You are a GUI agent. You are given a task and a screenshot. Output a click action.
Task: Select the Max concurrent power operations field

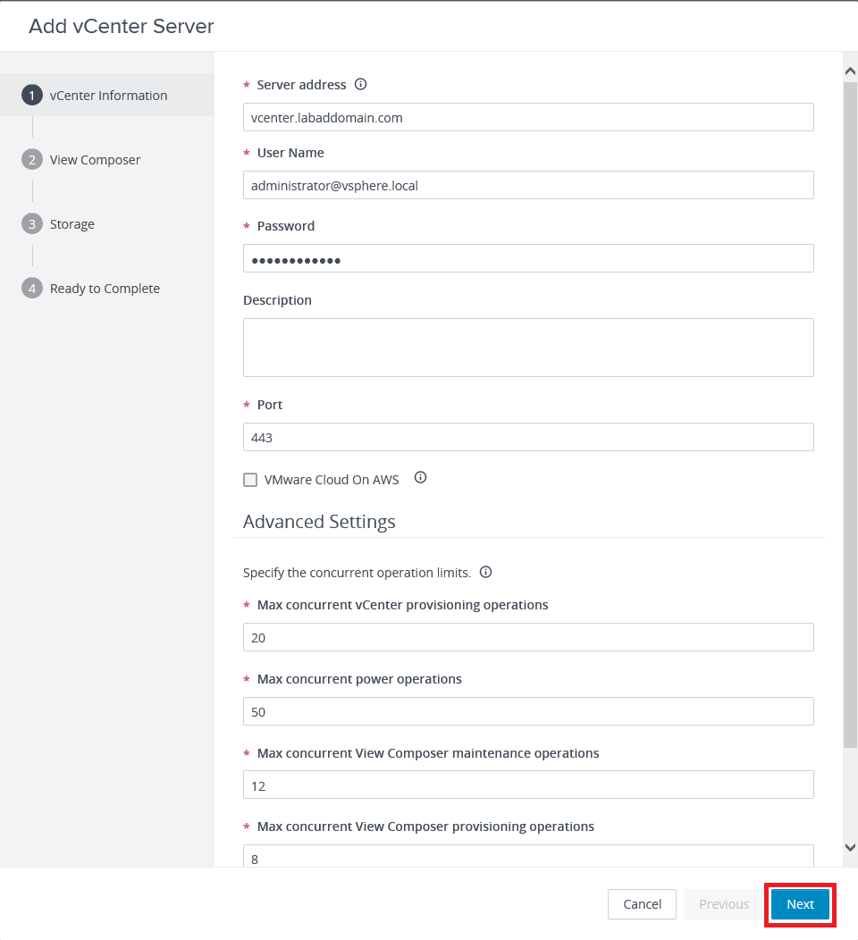click(527, 711)
